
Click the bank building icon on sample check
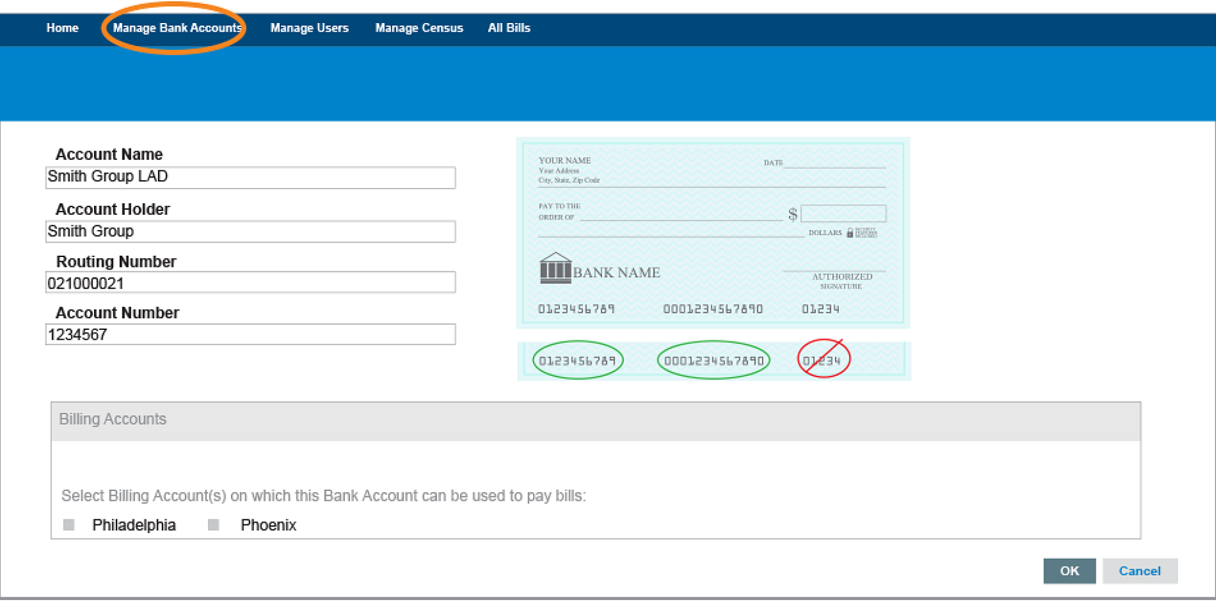[555, 268]
